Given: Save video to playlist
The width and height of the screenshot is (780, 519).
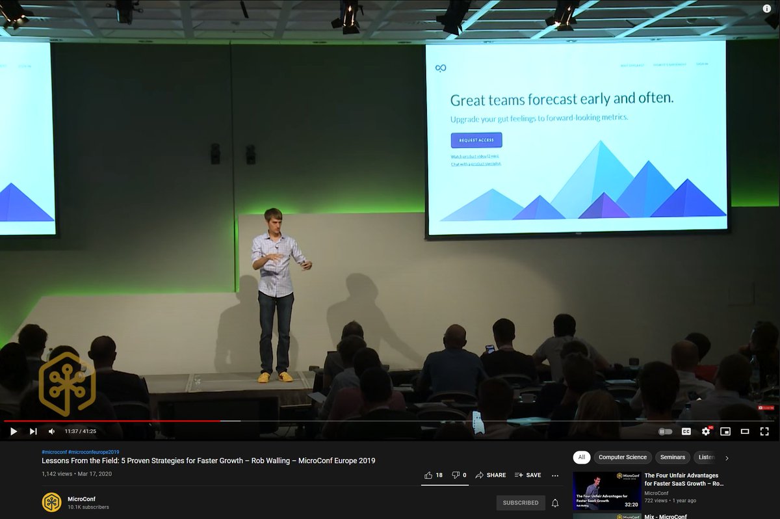Looking at the screenshot, I should (528, 475).
